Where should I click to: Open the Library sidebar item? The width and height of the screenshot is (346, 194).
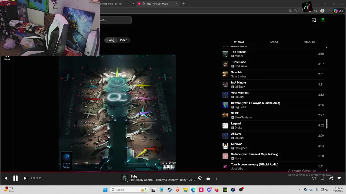click(x=7, y=58)
